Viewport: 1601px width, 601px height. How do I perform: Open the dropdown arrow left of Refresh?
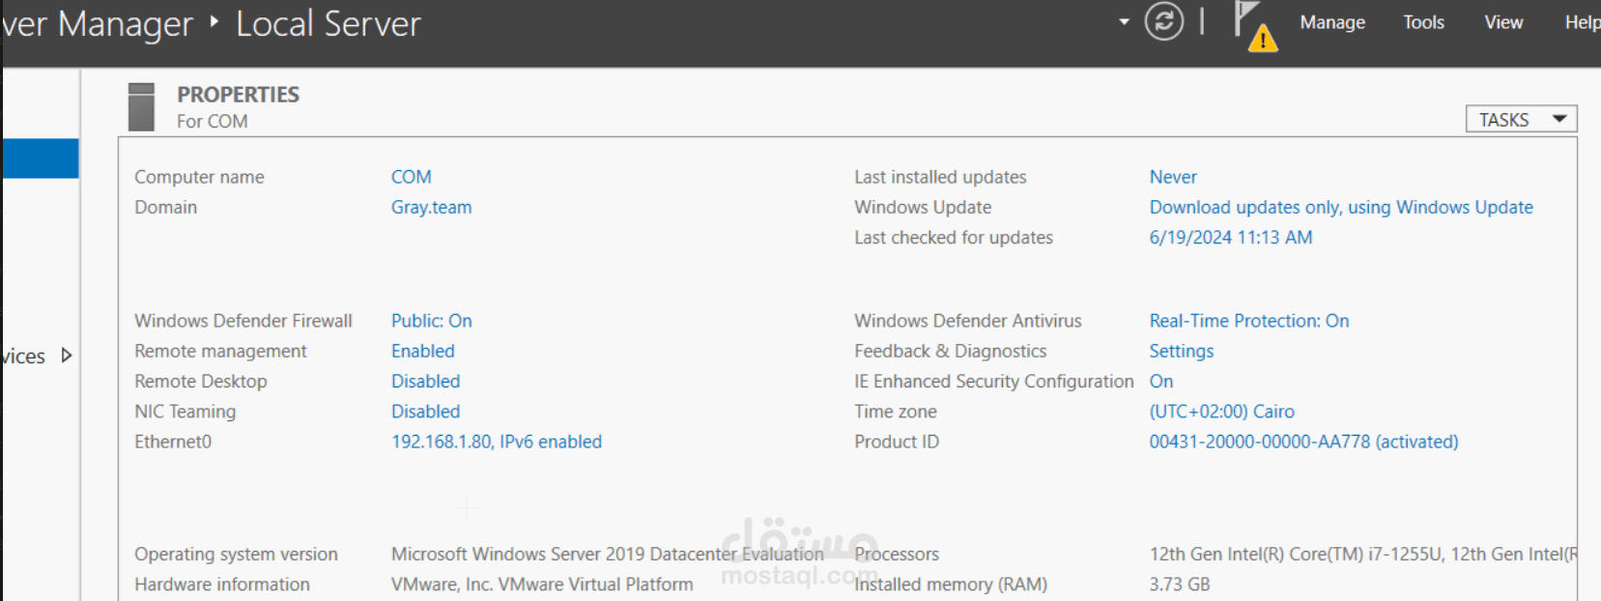1124,21
